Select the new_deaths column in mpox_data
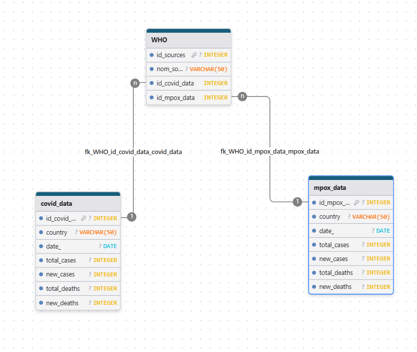Screen dimensions: 417x352 point(351,287)
